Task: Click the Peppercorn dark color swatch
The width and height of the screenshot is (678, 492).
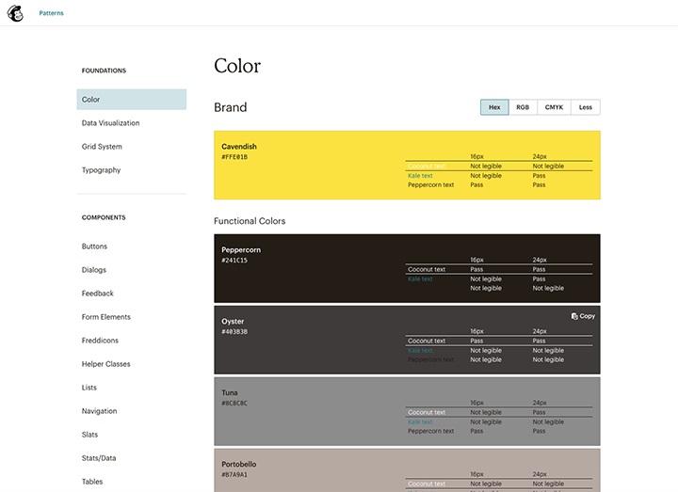Action: [x=407, y=268]
